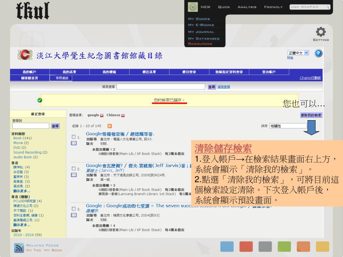Open the ANALYSIS menu item
The image size is (343, 257).
pyautogui.click(x=247, y=7)
